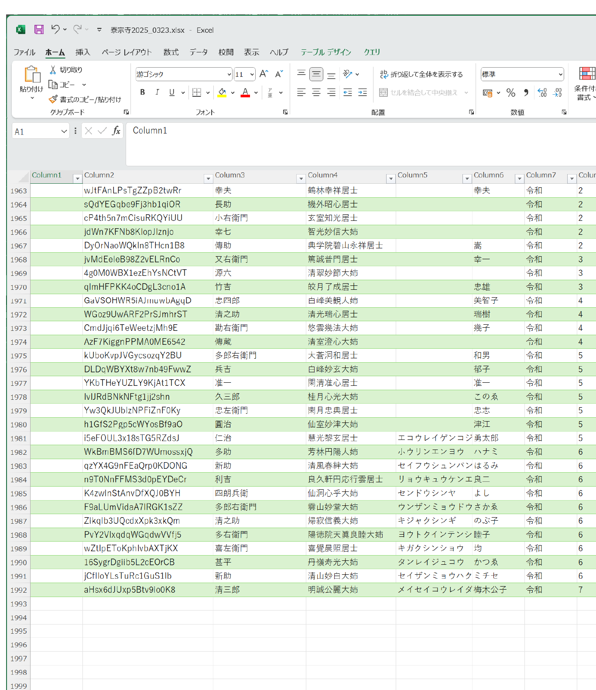Open the 挿入 ribbon tab
This screenshot has width=596, height=690.
(x=82, y=52)
